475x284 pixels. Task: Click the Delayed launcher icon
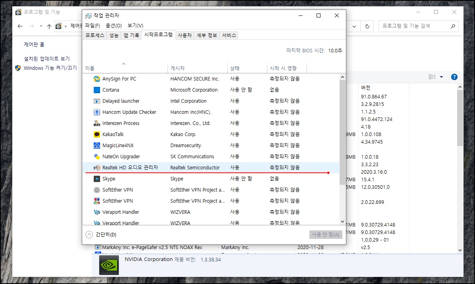(97, 101)
